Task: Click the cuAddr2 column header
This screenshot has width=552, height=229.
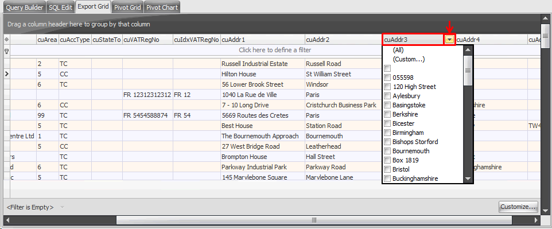Action: (344, 40)
